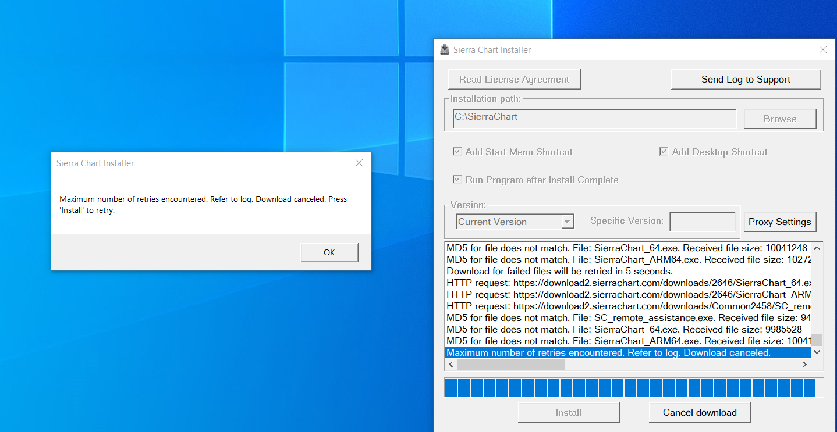837x432 pixels.
Task: Select the last SierraChart_ARM64.exe MD5 mismatch line
Action: (628, 341)
